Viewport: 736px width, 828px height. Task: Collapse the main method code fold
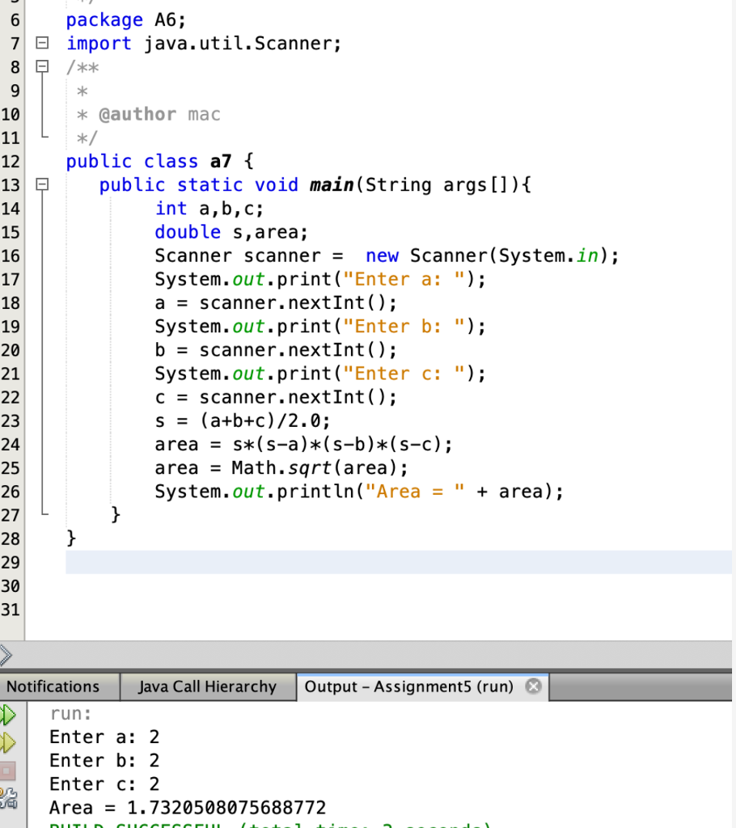[43, 185]
